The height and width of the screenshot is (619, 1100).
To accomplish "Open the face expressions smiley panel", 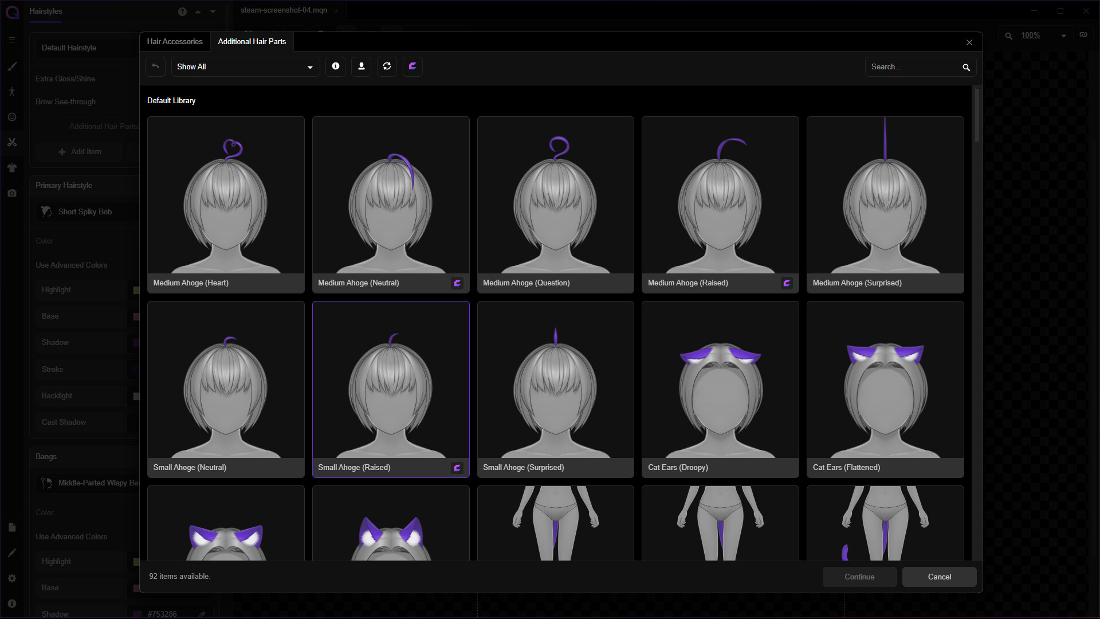I will coord(12,117).
